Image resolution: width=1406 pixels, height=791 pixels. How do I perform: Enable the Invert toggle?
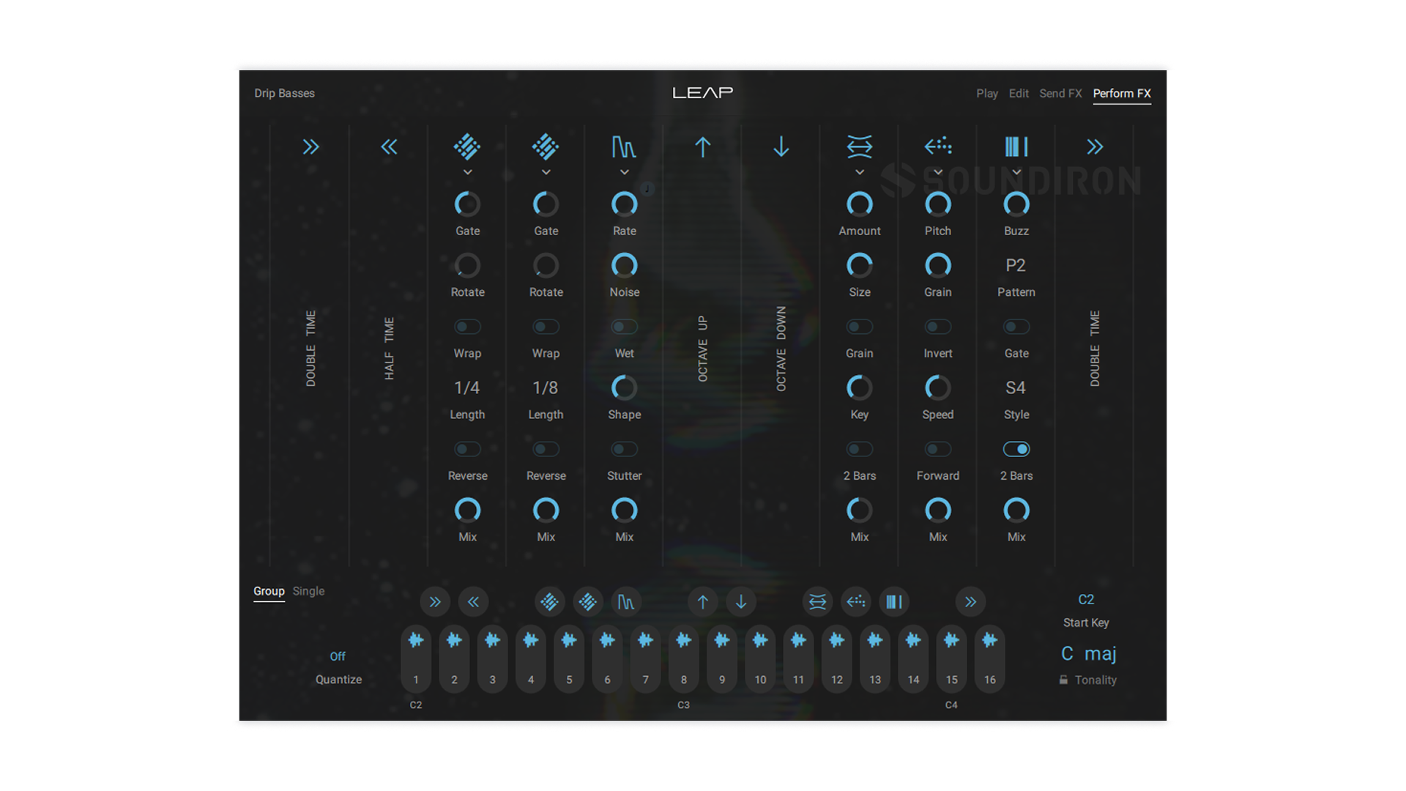click(938, 327)
